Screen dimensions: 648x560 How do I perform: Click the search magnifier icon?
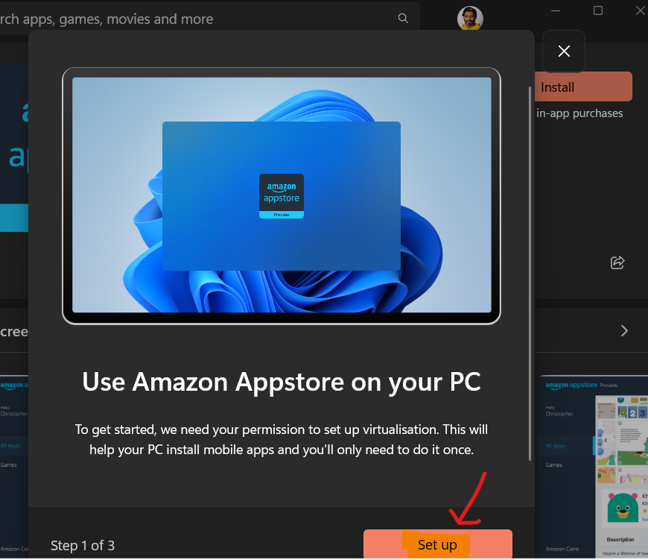click(403, 18)
